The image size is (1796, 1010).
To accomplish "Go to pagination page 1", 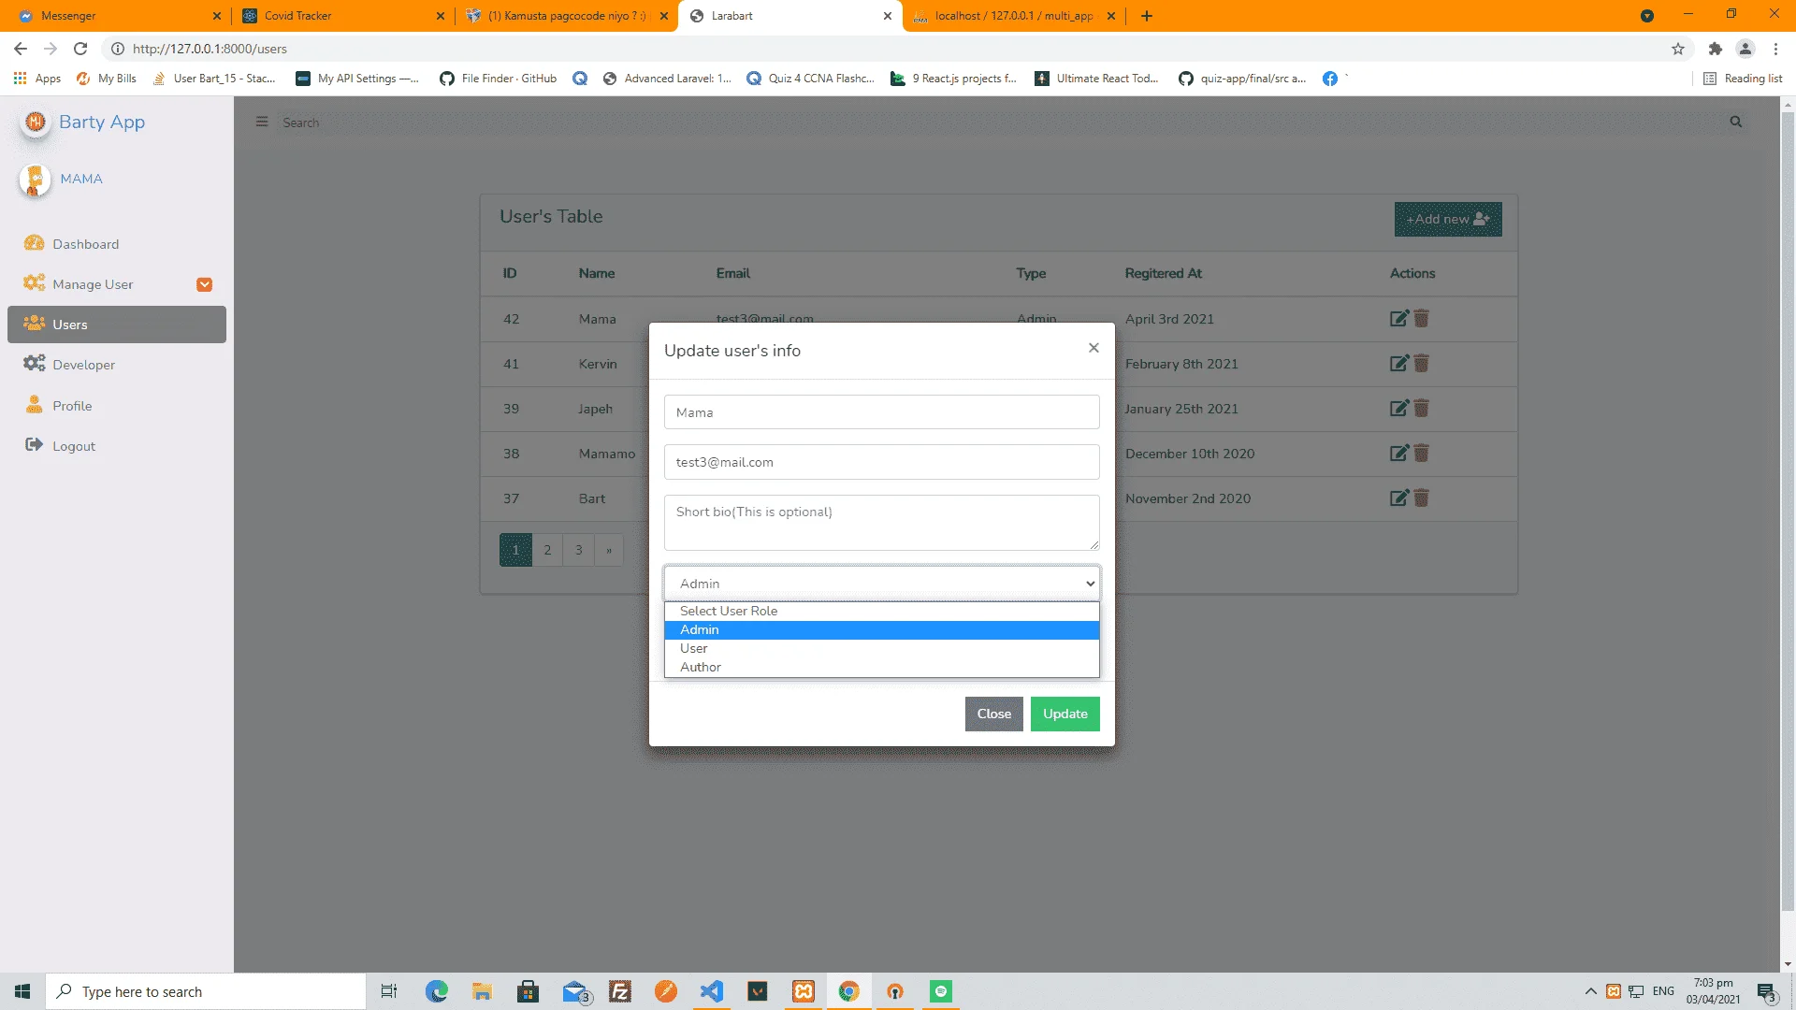I will pos(515,550).
